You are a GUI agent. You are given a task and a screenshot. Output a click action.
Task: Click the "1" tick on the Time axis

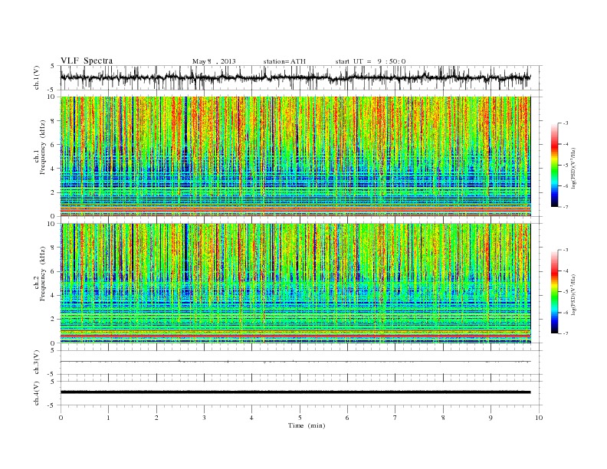coord(108,418)
